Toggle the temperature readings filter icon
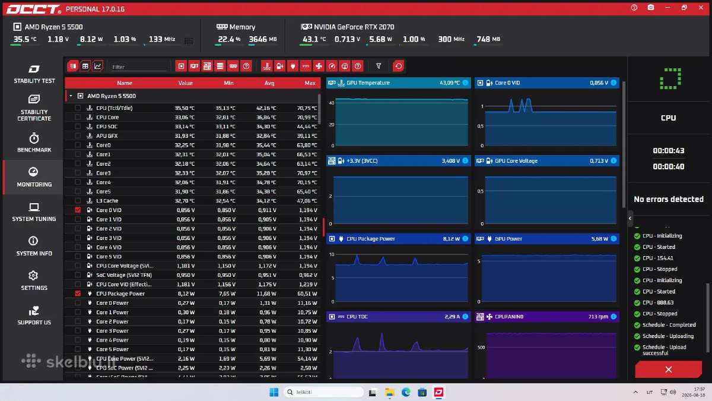Image resolution: width=712 pixels, height=401 pixels. point(266,66)
